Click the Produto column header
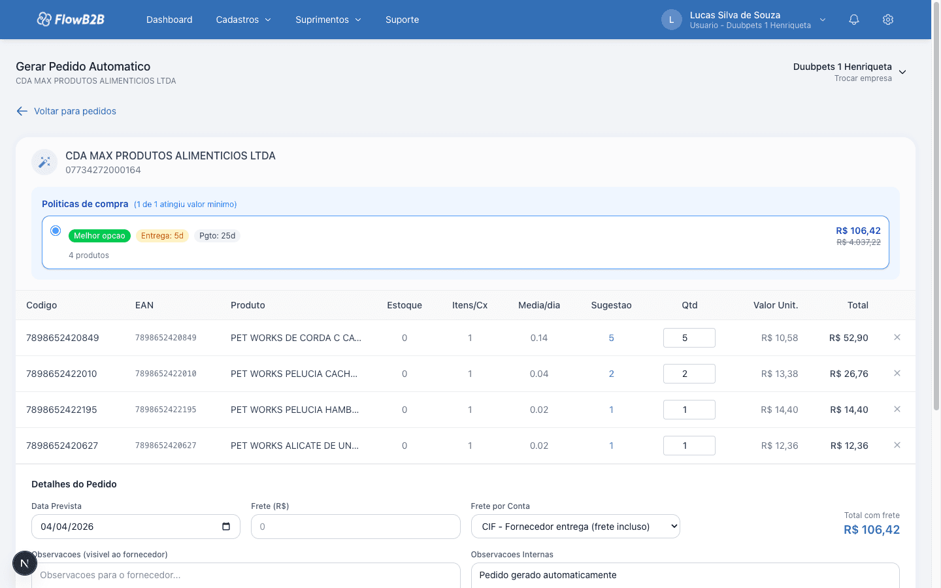This screenshot has height=588, width=941. point(248,305)
